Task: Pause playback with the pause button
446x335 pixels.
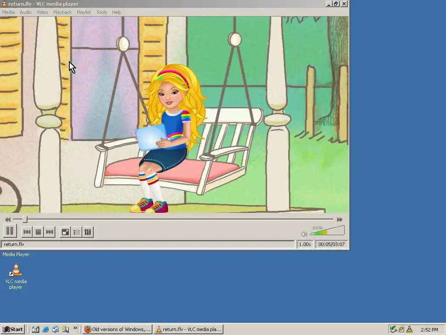Action: (10, 231)
